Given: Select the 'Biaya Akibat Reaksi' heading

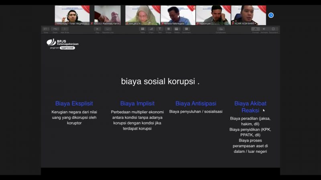Looking at the screenshot, I should tap(250, 107).
